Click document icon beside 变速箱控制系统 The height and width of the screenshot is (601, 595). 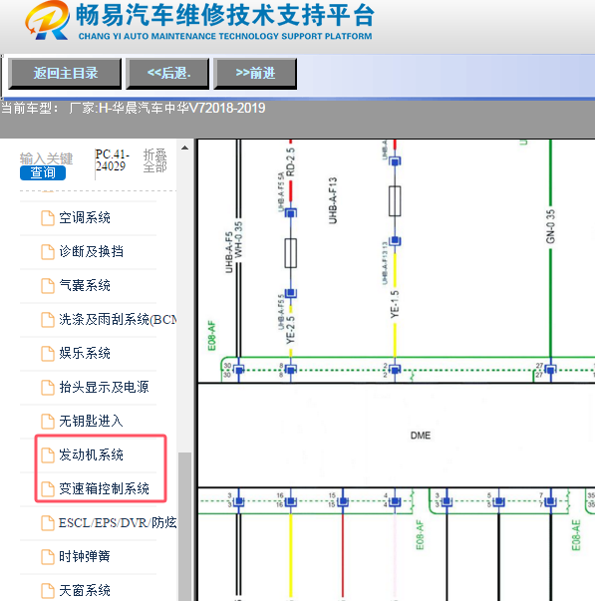(x=48, y=488)
